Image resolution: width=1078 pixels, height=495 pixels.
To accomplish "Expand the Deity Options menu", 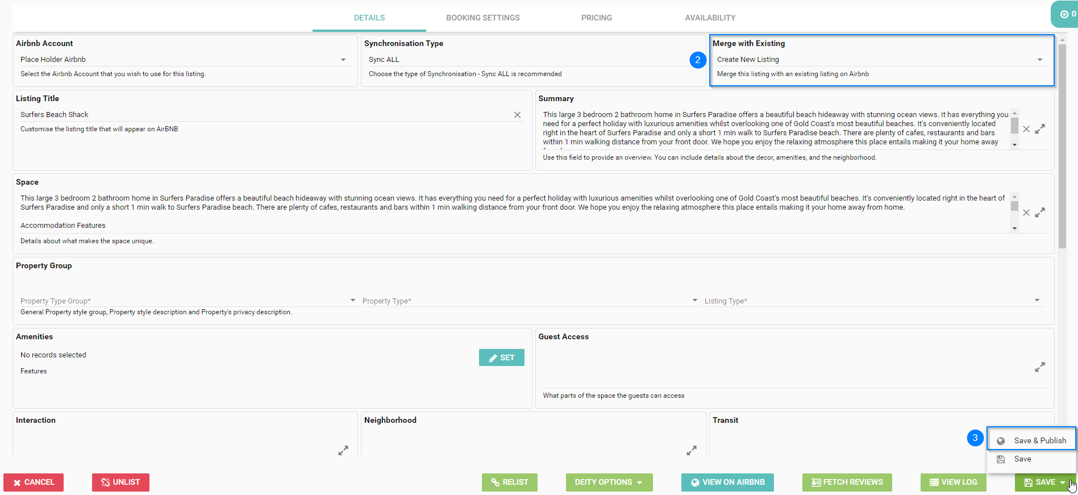I will pos(609,482).
